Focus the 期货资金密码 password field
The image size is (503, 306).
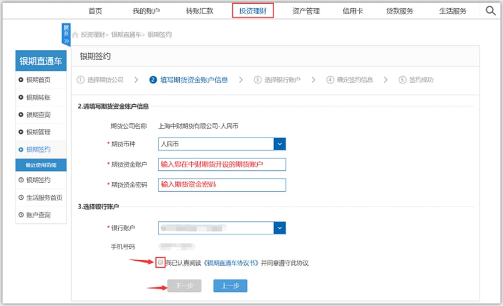tap(221, 185)
